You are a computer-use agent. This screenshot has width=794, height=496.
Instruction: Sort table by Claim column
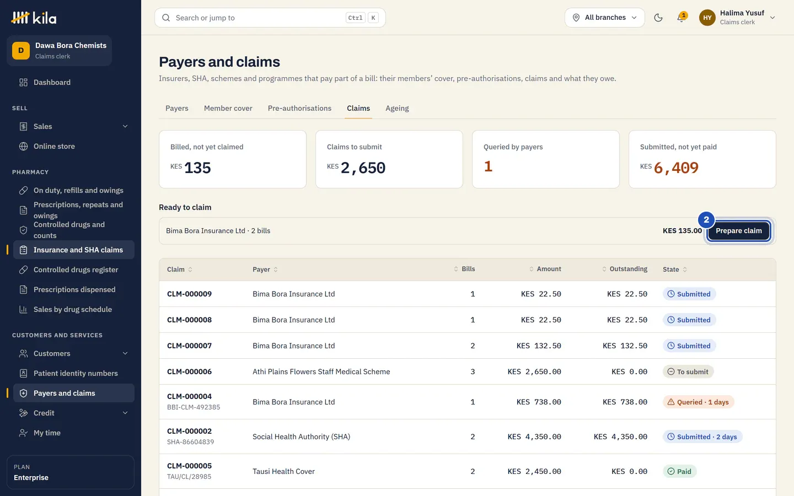tap(180, 269)
